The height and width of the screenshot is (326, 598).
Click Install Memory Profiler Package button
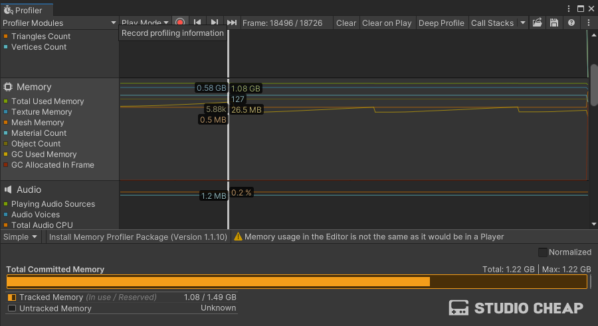pos(138,237)
